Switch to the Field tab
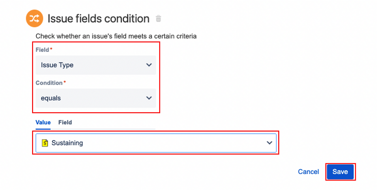 pyautogui.click(x=65, y=122)
